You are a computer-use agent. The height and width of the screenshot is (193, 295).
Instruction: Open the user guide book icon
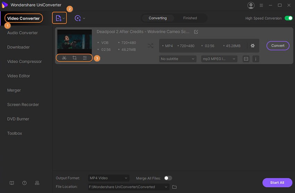(x=12, y=183)
